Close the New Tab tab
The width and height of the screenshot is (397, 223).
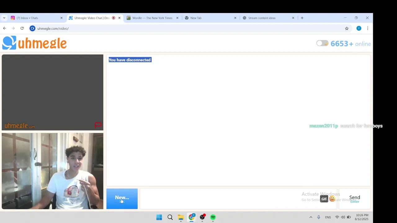pyautogui.click(x=235, y=18)
